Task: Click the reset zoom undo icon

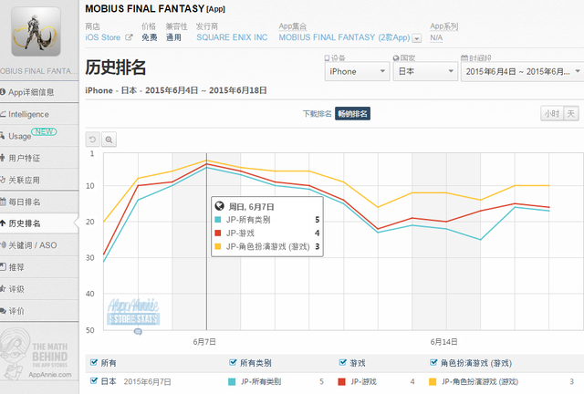Action: [x=92, y=140]
